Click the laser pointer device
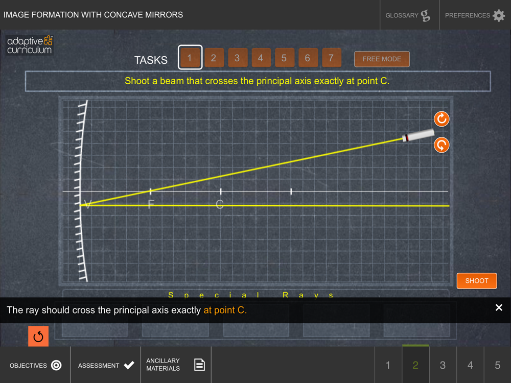511x383 pixels. click(418, 135)
